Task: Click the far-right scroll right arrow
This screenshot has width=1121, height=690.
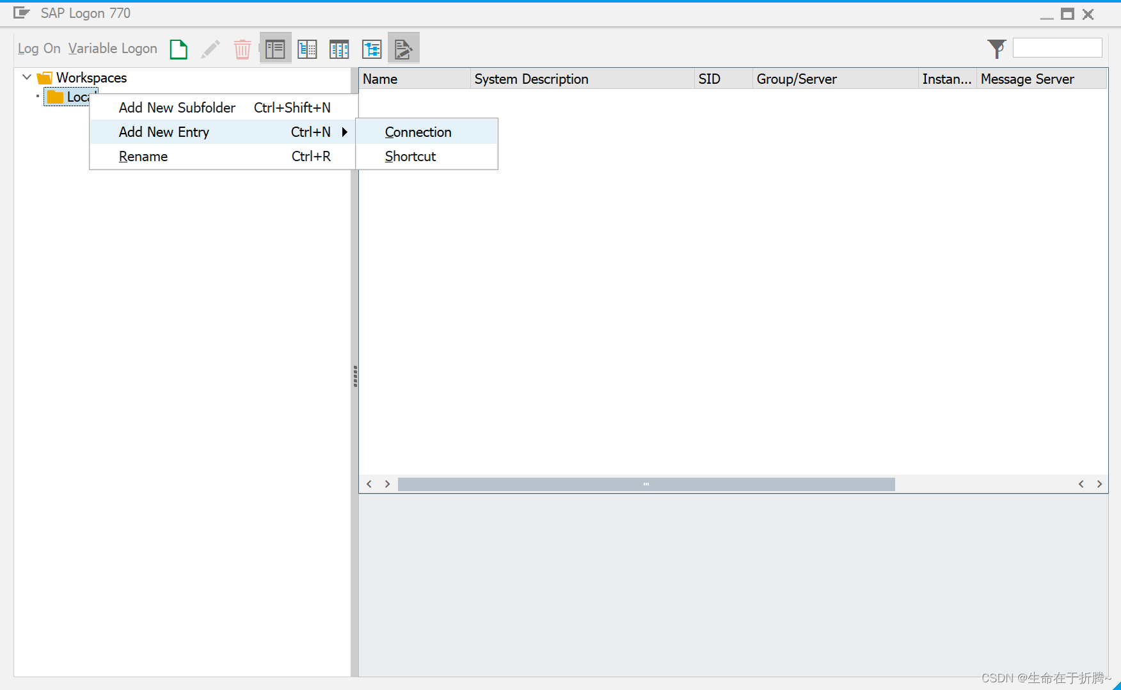Action: [1099, 484]
